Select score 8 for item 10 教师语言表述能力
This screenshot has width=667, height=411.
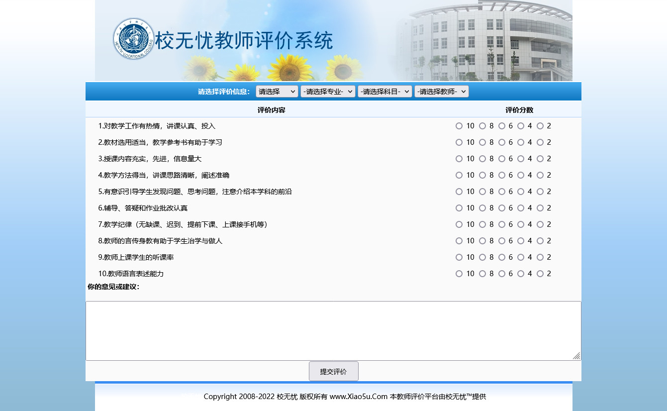coord(482,274)
